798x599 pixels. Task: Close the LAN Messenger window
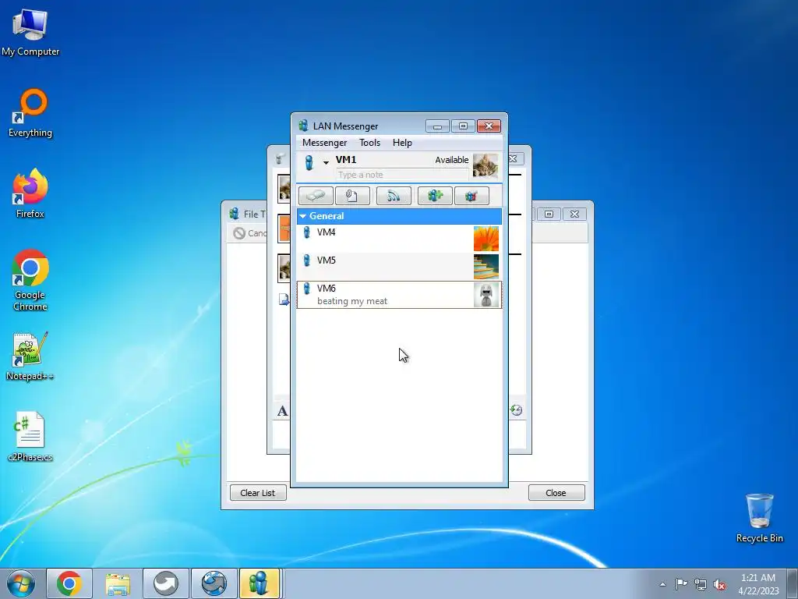tap(489, 126)
